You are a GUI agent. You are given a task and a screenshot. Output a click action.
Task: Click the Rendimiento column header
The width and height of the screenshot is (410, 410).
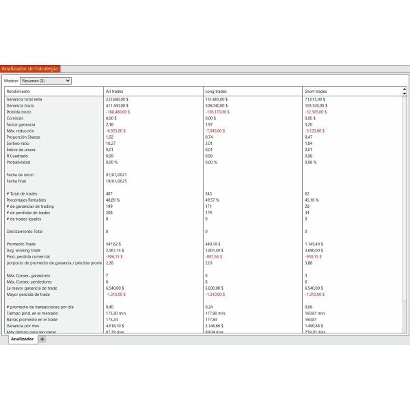pyautogui.click(x=18, y=91)
